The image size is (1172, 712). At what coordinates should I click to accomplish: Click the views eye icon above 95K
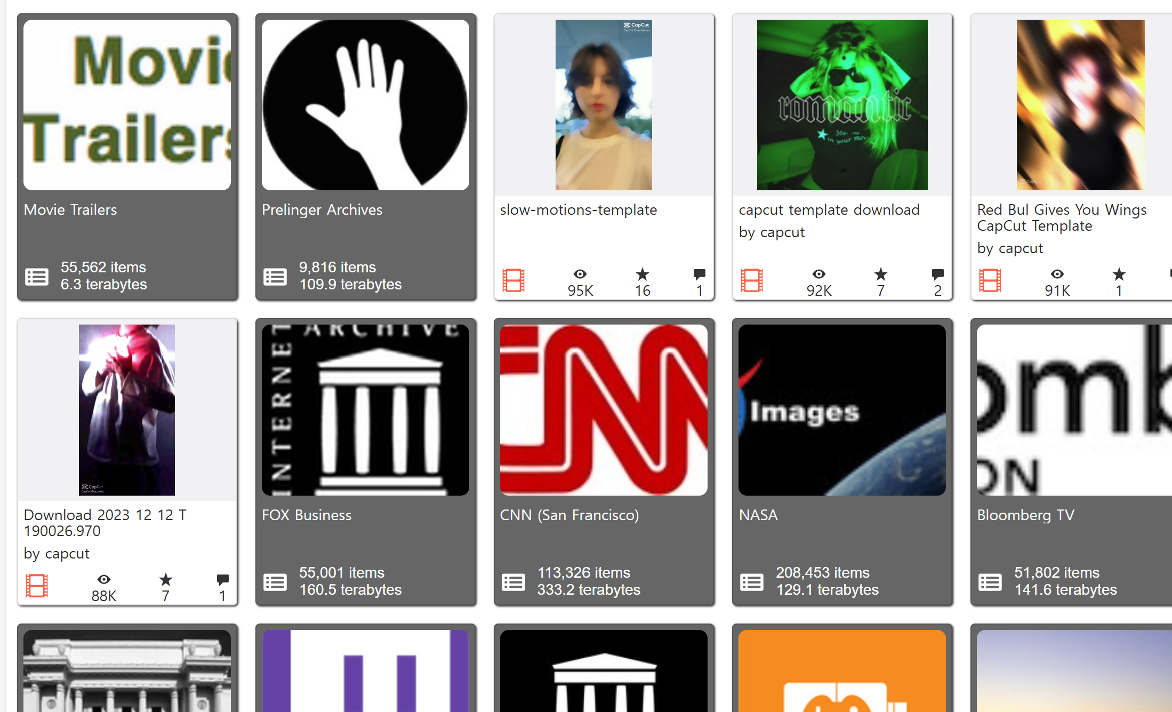click(x=580, y=274)
